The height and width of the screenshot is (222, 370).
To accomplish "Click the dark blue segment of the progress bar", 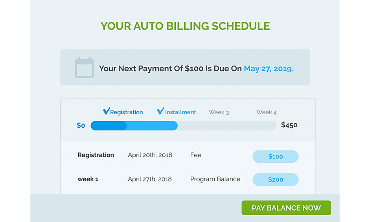I will 109,126.
